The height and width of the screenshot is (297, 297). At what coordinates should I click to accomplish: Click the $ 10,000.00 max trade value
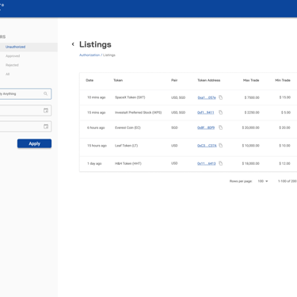[251, 146]
